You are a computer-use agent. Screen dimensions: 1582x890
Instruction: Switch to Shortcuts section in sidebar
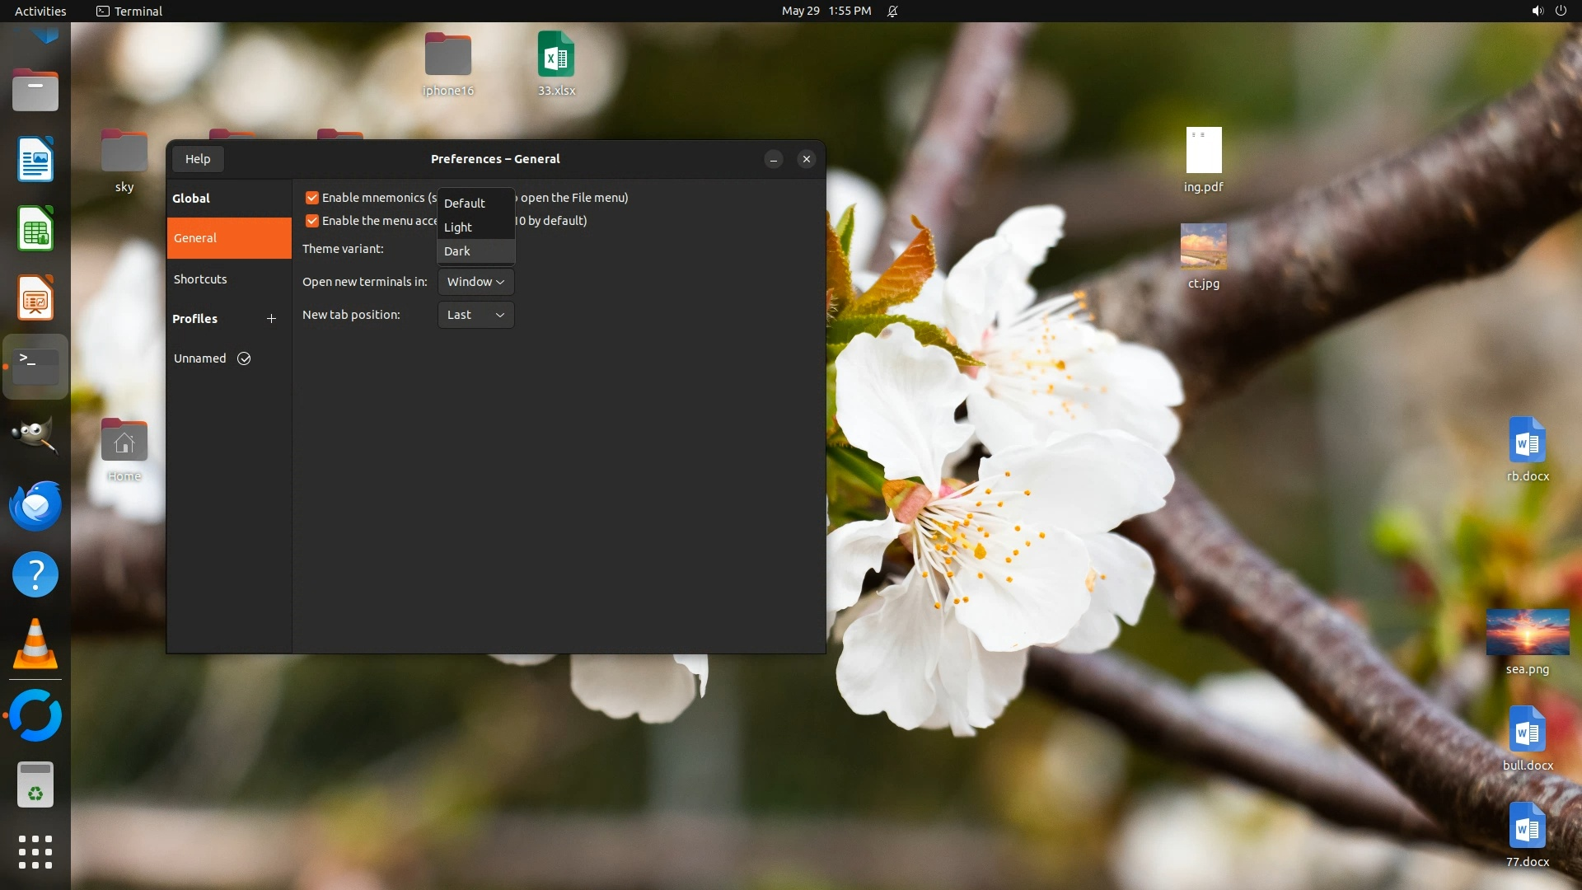pyautogui.click(x=200, y=279)
